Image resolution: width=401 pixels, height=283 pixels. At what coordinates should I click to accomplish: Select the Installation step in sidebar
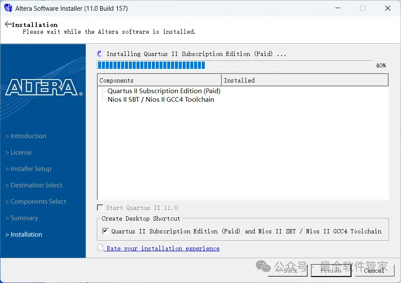click(24, 234)
